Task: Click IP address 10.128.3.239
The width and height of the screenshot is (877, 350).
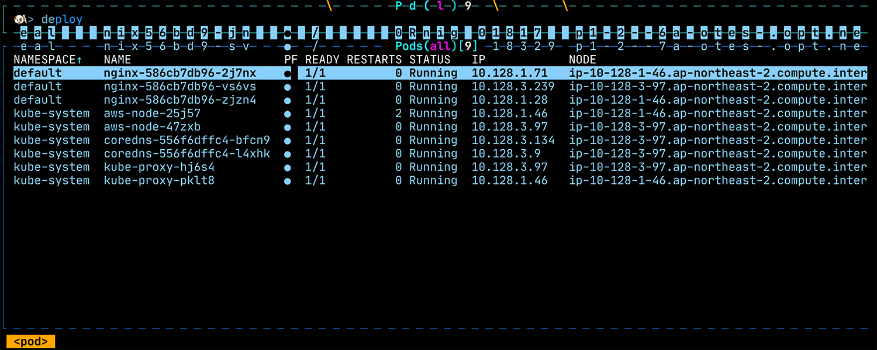Action: pyautogui.click(x=513, y=87)
